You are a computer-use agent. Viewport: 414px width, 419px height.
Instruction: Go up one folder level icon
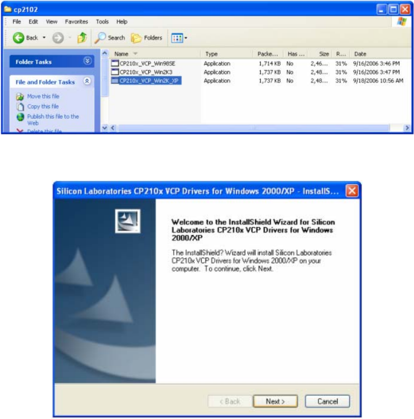pos(82,38)
